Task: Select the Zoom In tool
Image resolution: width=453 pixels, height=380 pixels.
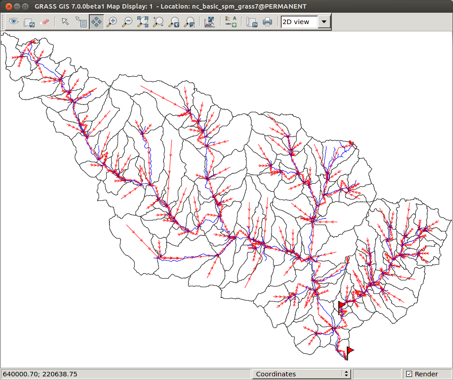Action: [x=111, y=22]
